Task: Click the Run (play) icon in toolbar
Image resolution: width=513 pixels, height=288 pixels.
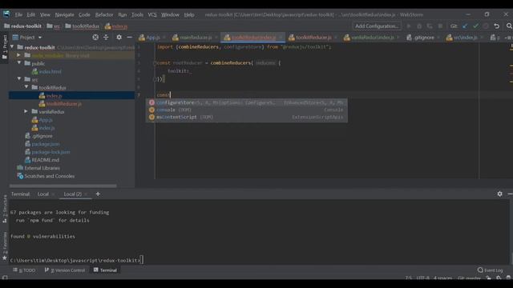Action: [409, 26]
